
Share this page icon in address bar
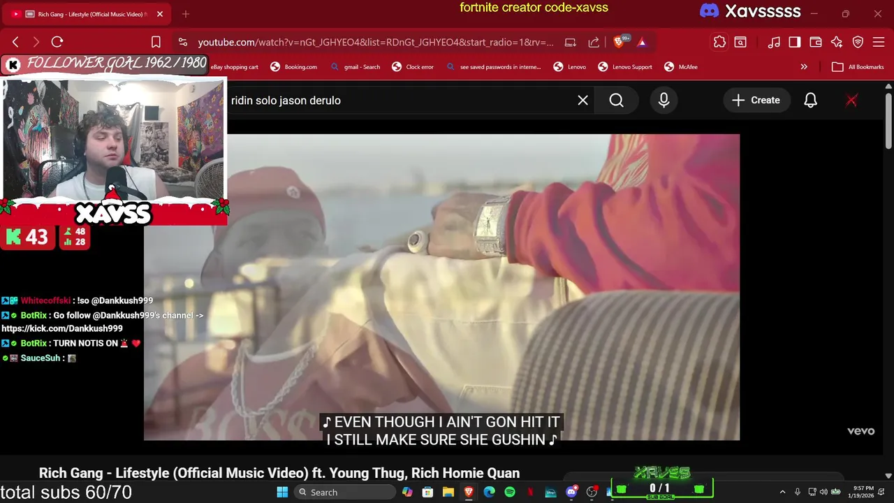click(594, 42)
